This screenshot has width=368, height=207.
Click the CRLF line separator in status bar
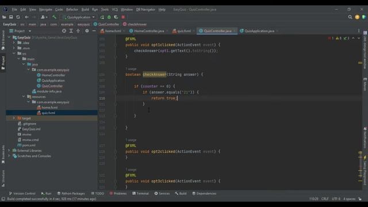coord(325,199)
